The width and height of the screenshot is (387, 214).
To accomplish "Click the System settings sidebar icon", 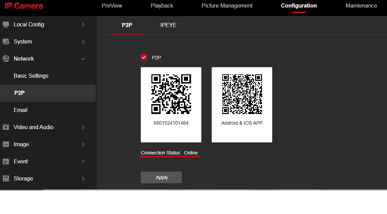I will pyautogui.click(x=6, y=42).
